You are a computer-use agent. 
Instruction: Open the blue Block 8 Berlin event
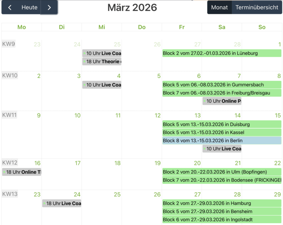coord(221,140)
